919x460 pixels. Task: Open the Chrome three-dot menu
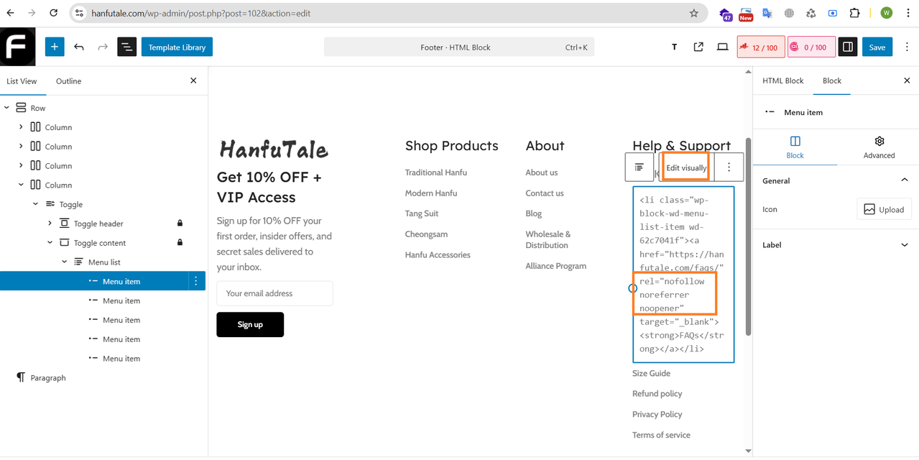(908, 13)
